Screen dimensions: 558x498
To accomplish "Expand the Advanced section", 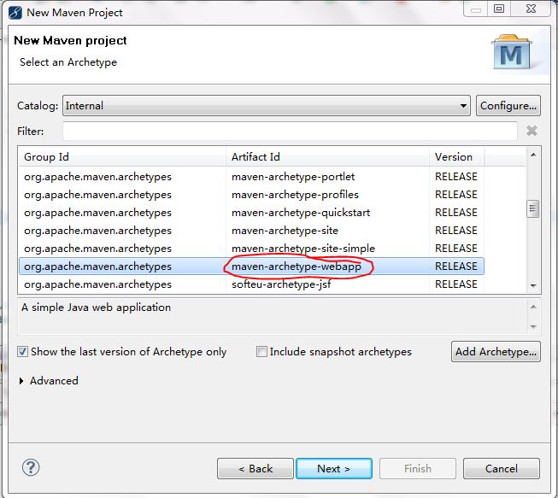I will point(21,381).
